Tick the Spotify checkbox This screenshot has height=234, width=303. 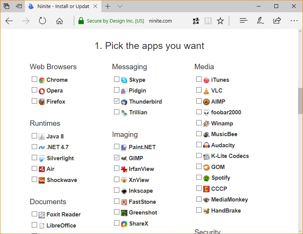coord(199,177)
